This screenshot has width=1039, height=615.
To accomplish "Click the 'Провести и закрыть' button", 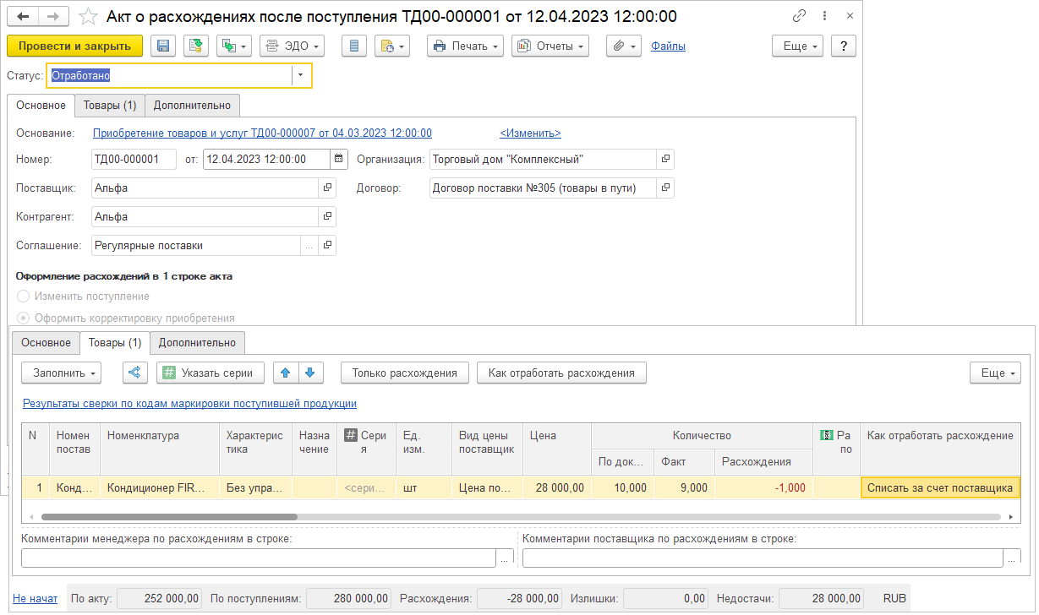I will point(74,46).
